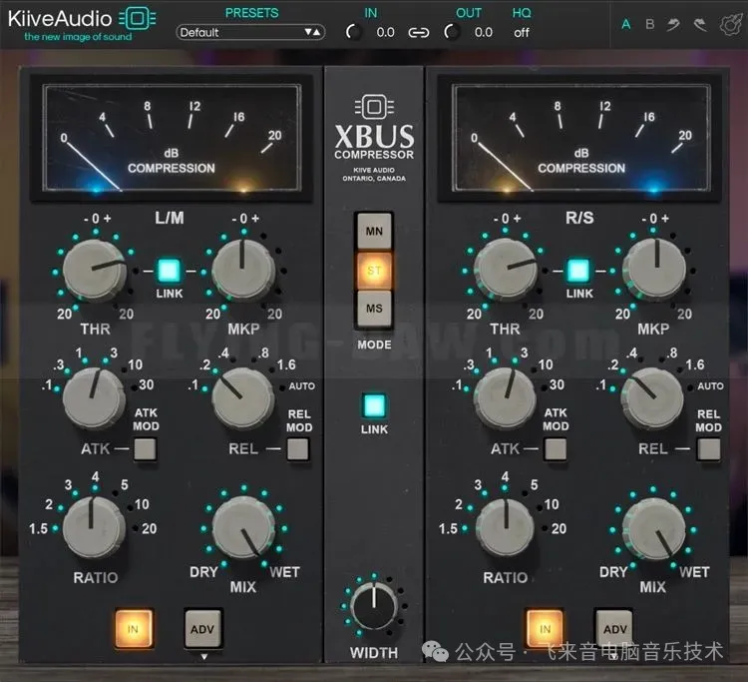Select MS mid-side mode
Image resolution: width=748 pixels, height=682 pixels.
point(374,309)
